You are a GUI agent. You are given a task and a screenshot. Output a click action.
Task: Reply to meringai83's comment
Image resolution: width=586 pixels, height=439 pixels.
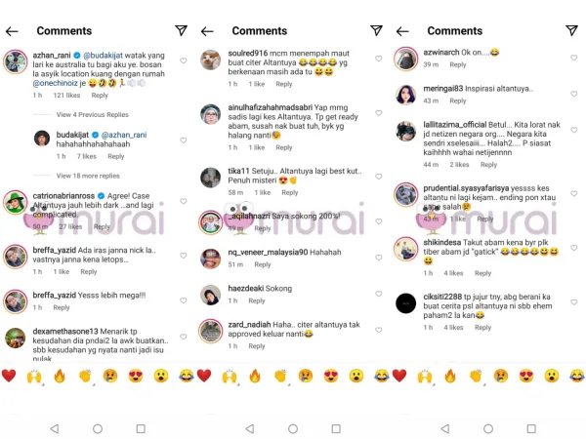458,100
